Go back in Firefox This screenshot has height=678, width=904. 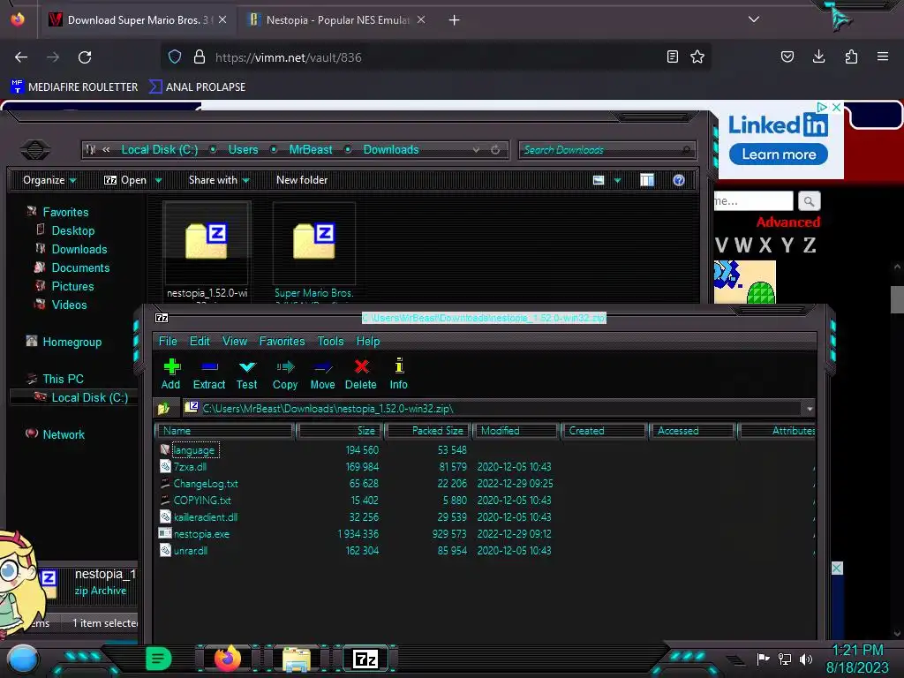(21, 57)
